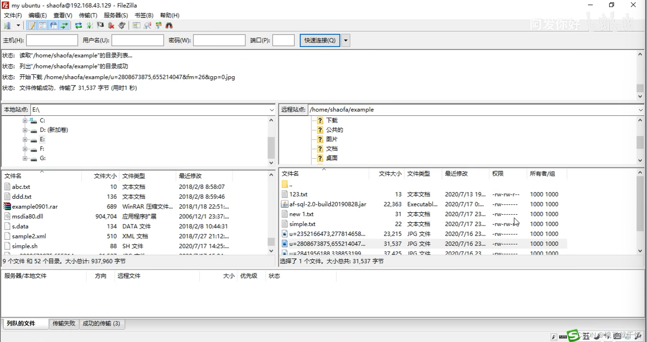
Task: Open the 远程站点 path dropdown
Action: [x=640, y=110]
